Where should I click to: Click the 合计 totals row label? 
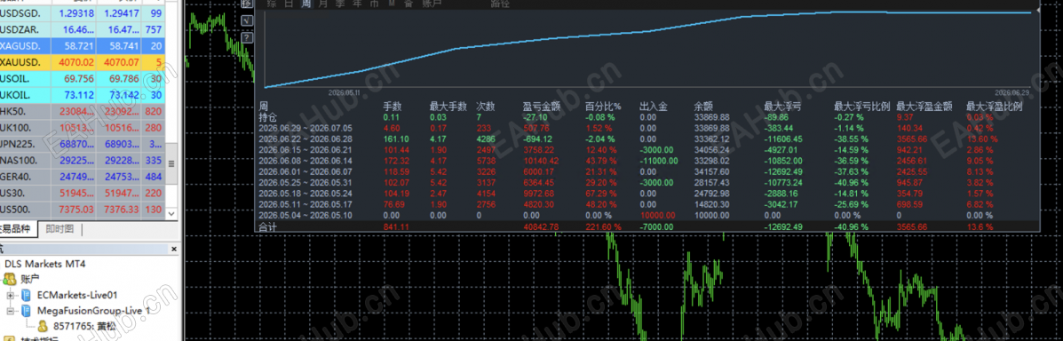[268, 226]
